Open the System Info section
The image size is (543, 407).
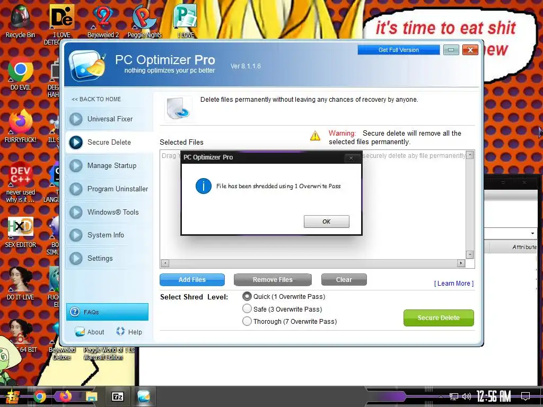pos(109,235)
